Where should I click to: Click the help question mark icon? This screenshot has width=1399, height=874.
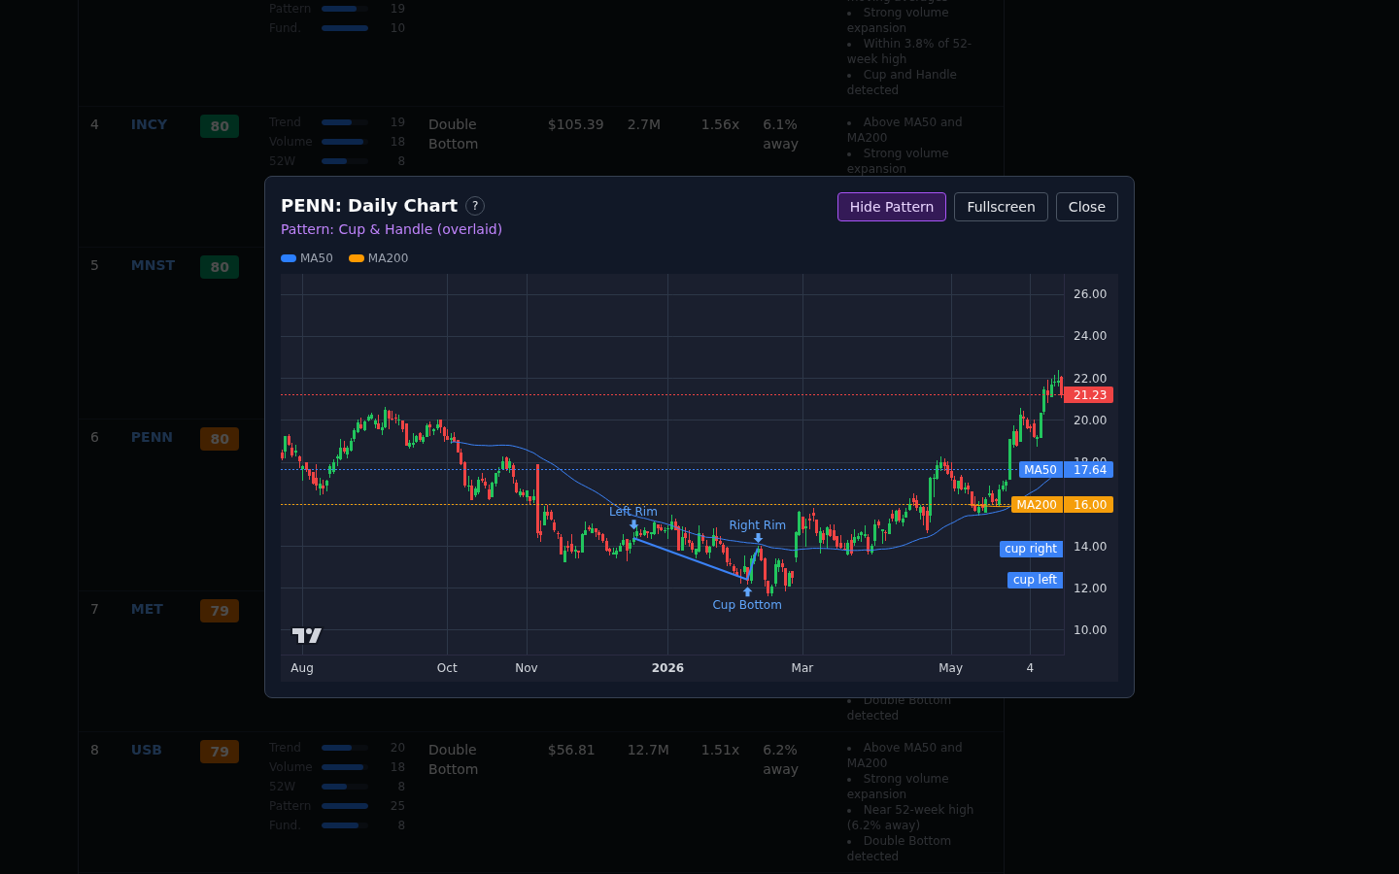click(x=475, y=206)
